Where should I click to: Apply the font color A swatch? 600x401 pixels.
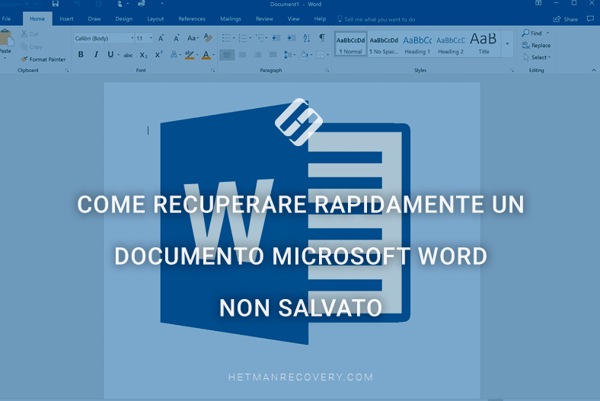tap(206, 55)
